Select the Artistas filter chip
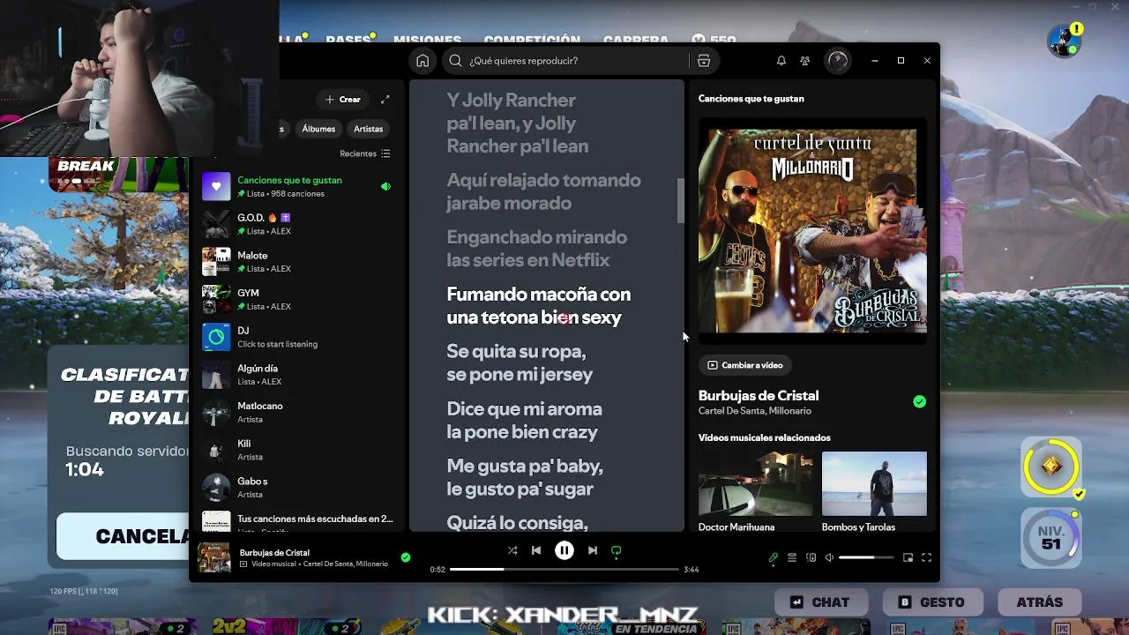Image resolution: width=1129 pixels, height=635 pixels. 368,129
